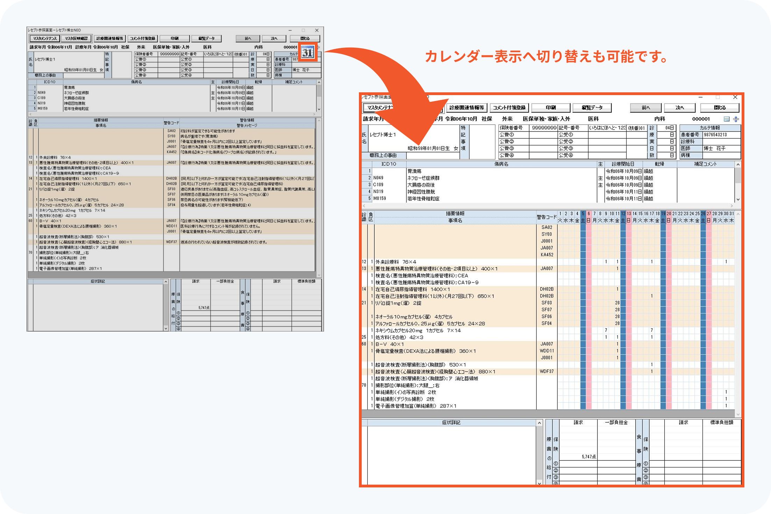Image resolution: width=771 pixels, height=514 pixels.
Task: Select 診療開始日 column header in right window
Action: pos(623,164)
